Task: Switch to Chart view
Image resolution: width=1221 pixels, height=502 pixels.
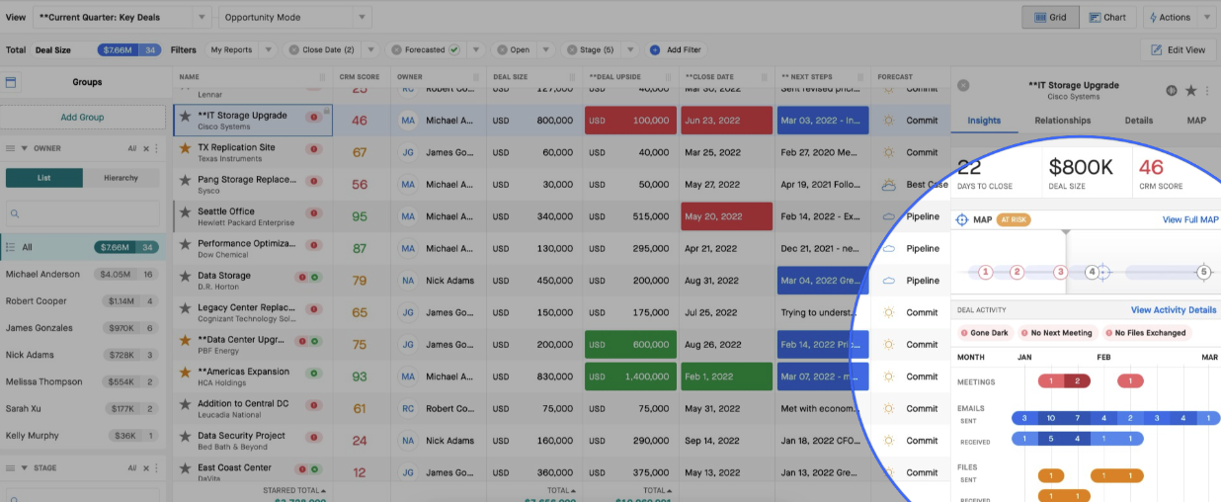Action: pyautogui.click(x=1108, y=18)
